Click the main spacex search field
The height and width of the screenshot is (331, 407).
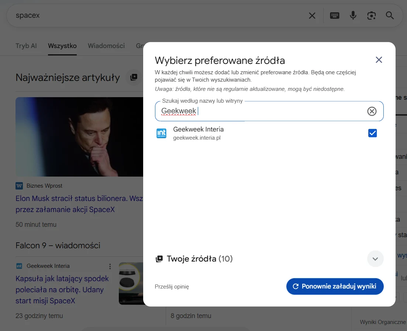click(158, 16)
